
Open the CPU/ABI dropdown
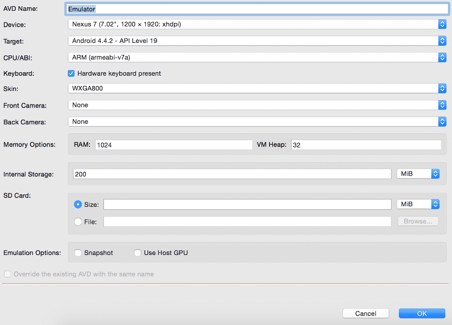pyautogui.click(x=257, y=57)
